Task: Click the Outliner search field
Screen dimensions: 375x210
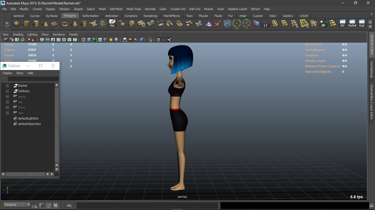Action: 33,79
